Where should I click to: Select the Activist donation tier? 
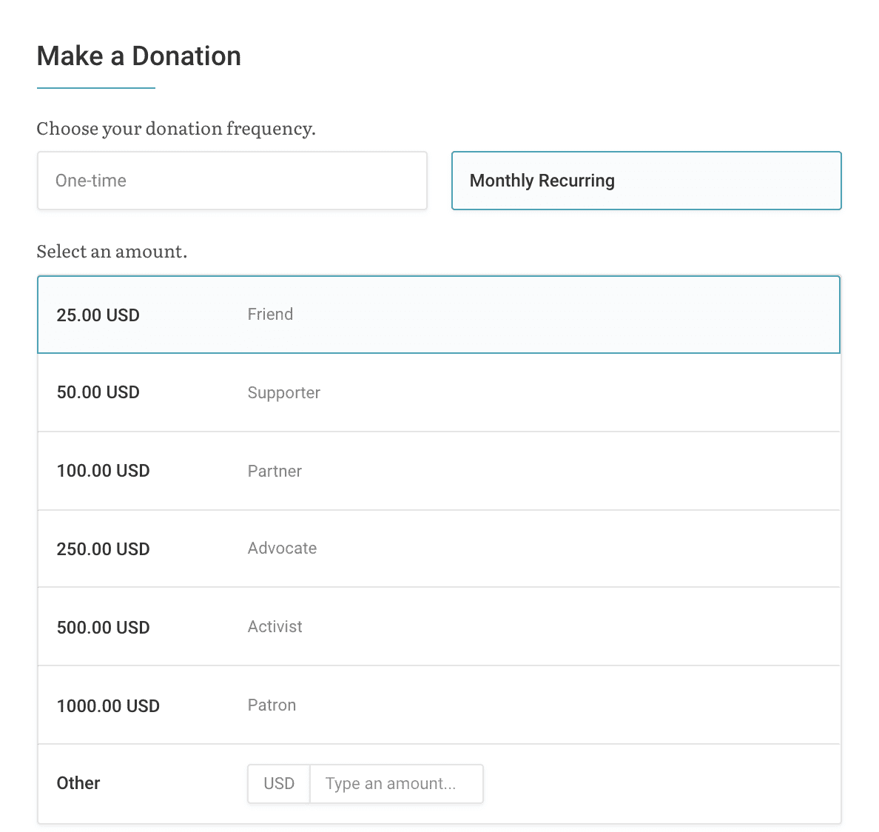[x=275, y=626]
